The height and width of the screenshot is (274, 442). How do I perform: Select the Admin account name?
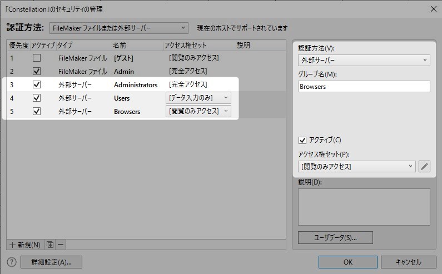(x=124, y=72)
